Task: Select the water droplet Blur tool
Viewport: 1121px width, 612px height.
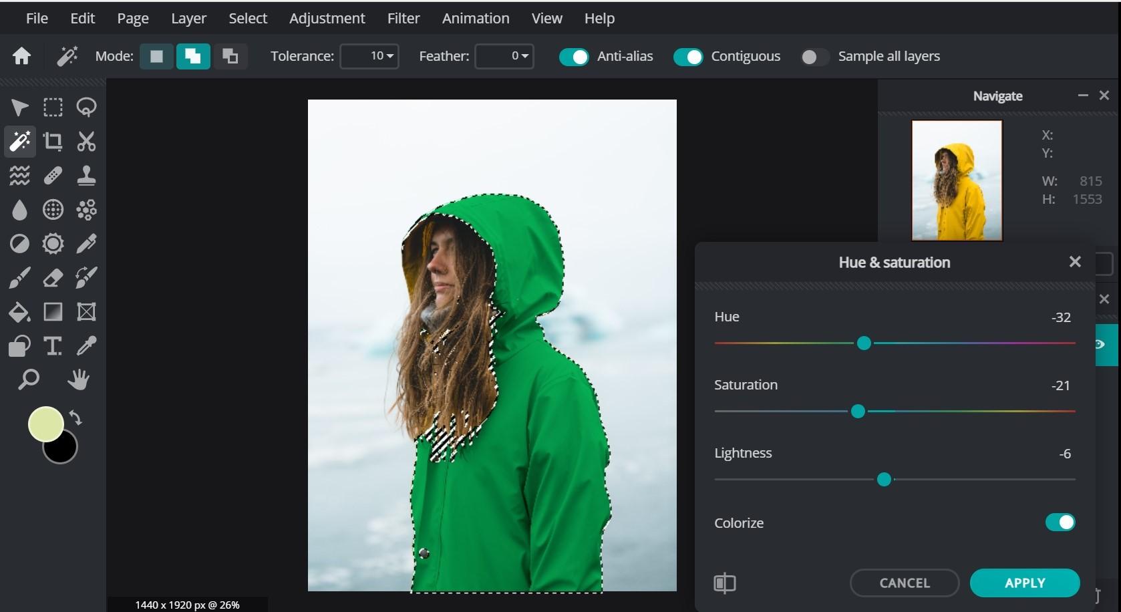Action: click(19, 210)
